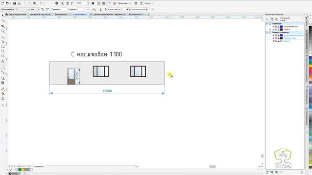This screenshot has height=175, width=312.
Task: Select the Rectangle tool
Action: [x=3, y=46]
